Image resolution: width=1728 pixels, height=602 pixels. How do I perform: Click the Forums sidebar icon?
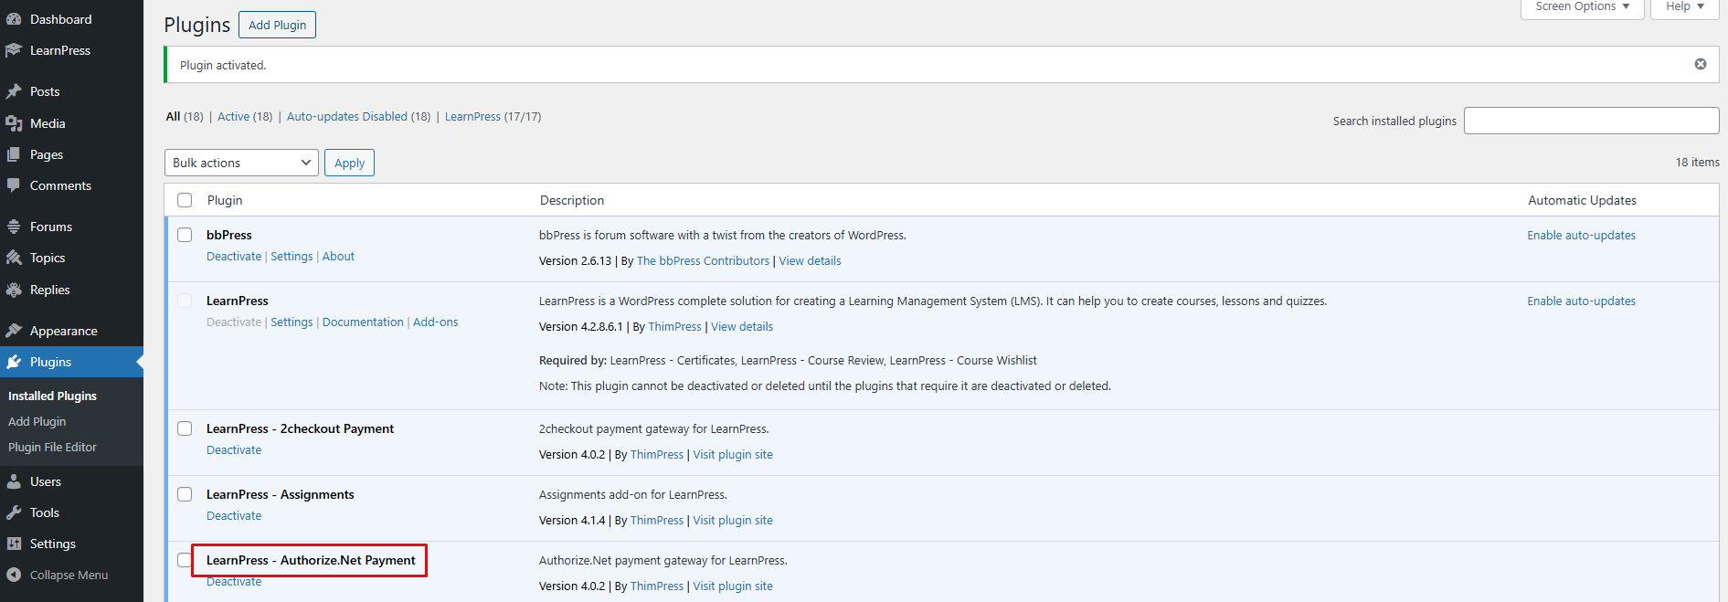14,227
